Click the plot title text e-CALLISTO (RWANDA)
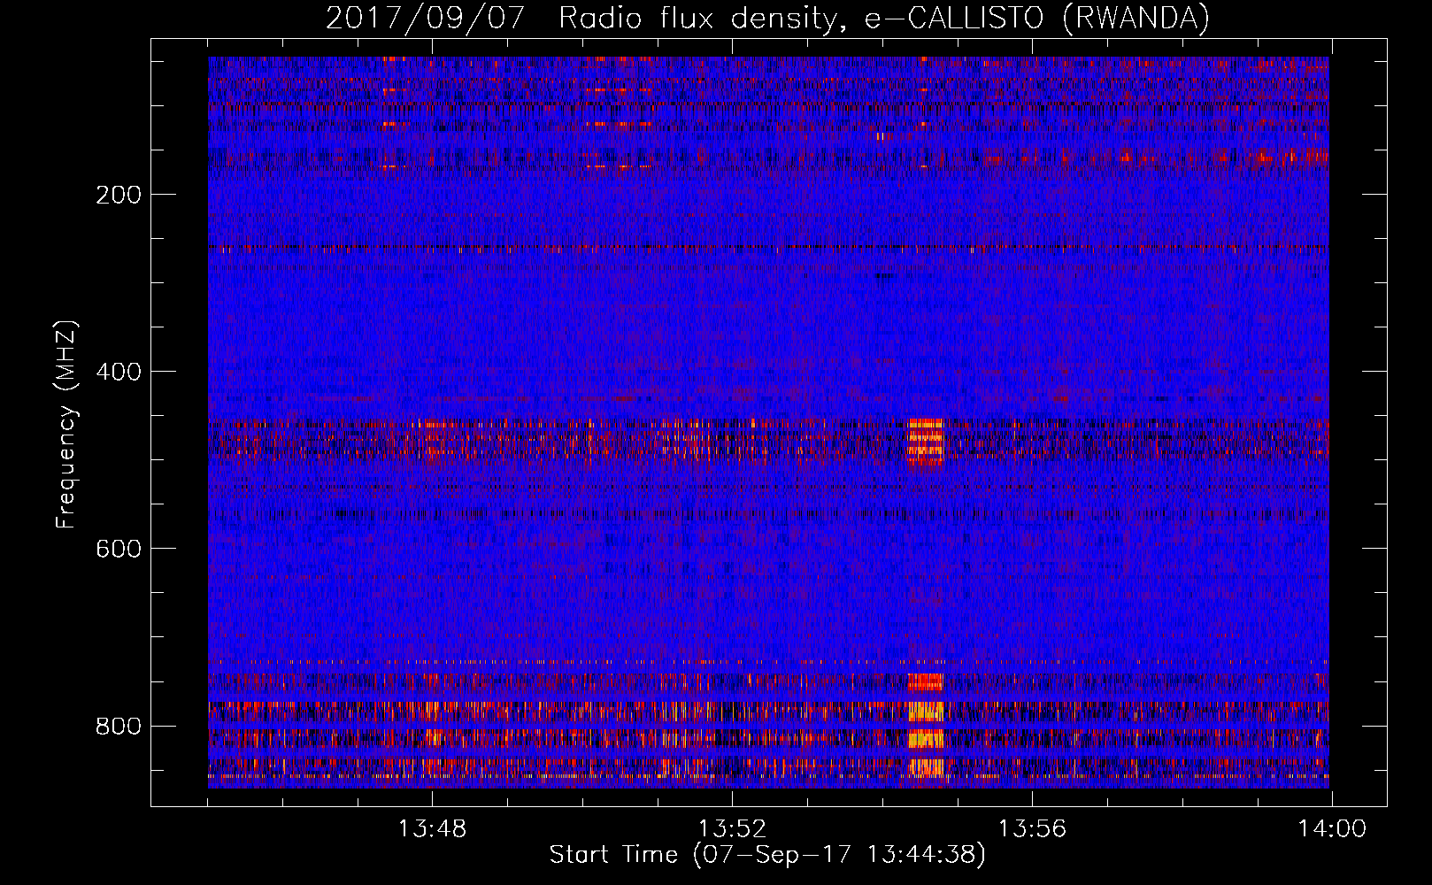The width and height of the screenshot is (1432, 885). click(1037, 18)
